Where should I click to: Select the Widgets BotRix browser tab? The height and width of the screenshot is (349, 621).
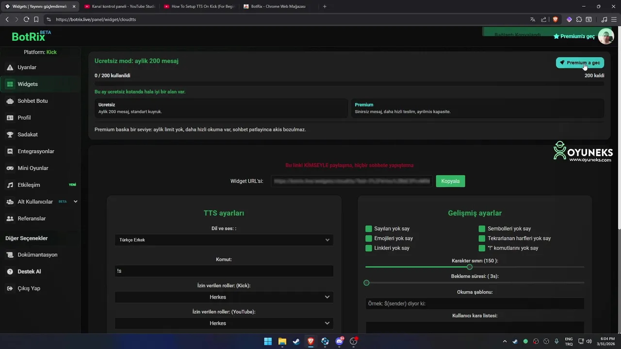(x=40, y=6)
